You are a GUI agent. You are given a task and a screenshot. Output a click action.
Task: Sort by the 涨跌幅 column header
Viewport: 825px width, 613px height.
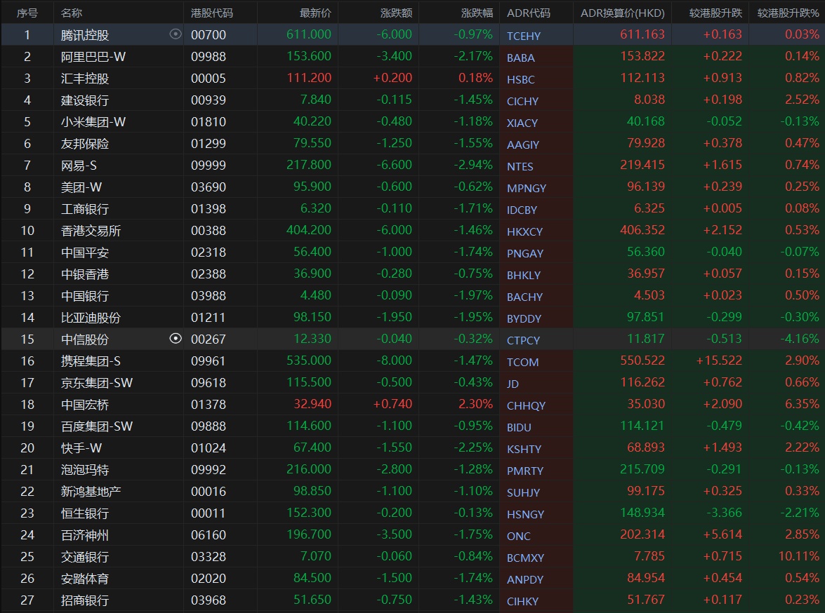pyautogui.click(x=477, y=13)
